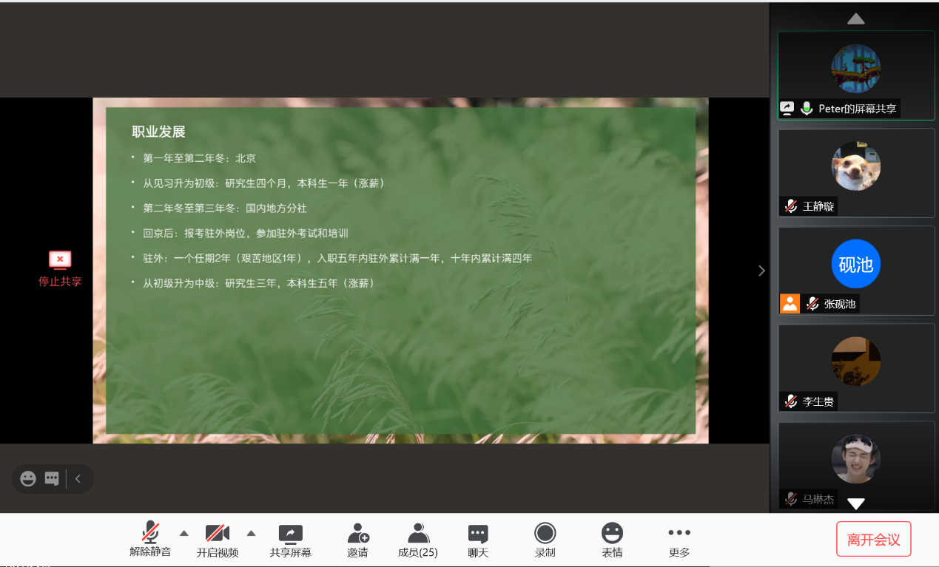Open the 更多 more options menu
939x567 pixels.
pos(679,539)
